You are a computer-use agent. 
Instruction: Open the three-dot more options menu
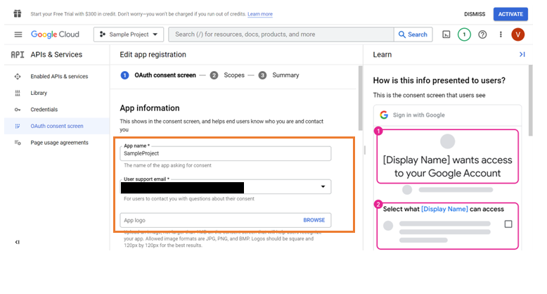tap(501, 34)
